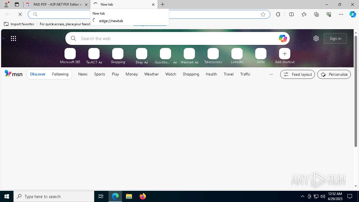Switch to RAD PDF tab
Image resolution: width=359 pixels, height=202 pixels.
(56, 4)
